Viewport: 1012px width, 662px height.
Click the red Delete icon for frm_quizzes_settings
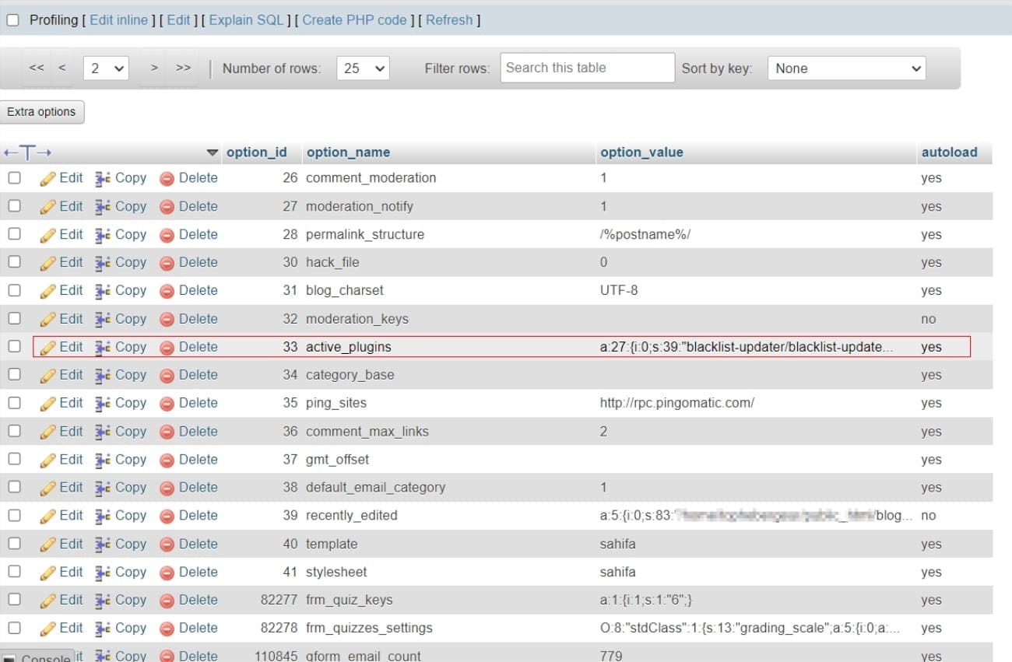[x=167, y=629]
